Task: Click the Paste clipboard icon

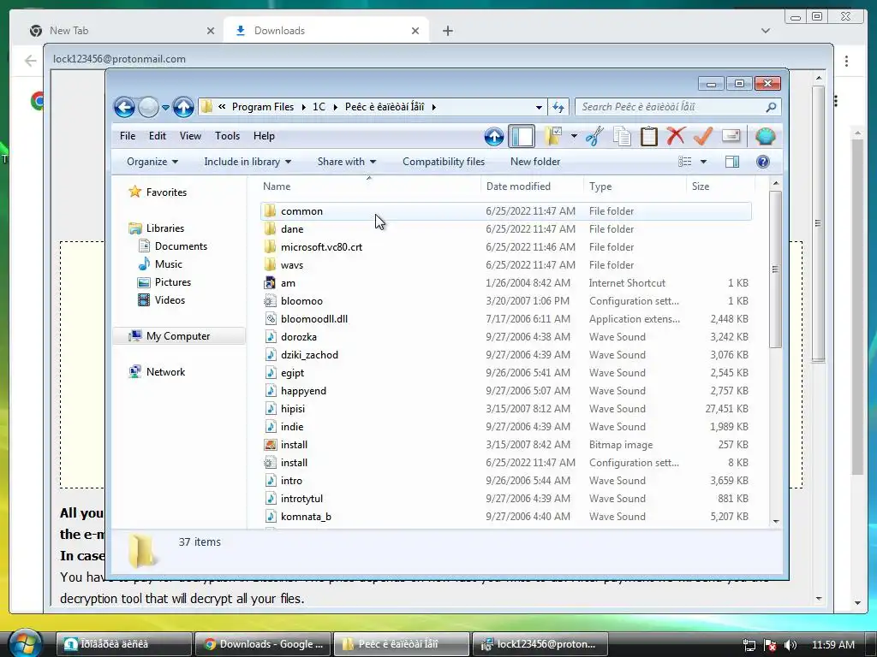Action: [x=649, y=136]
